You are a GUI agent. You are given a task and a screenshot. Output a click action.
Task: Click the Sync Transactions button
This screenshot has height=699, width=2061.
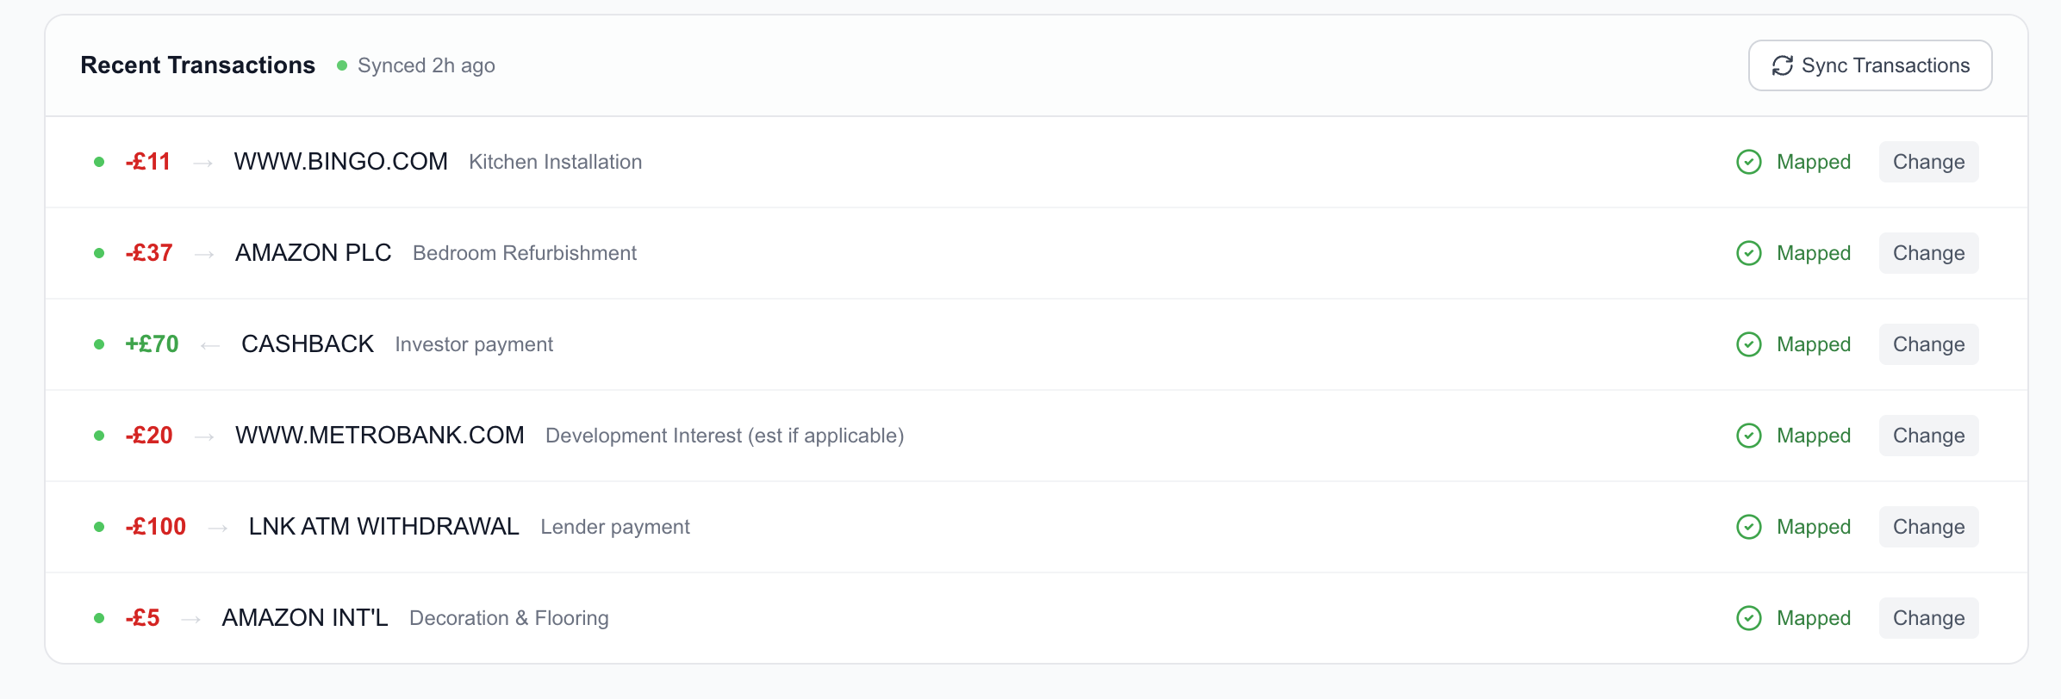[1870, 65]
